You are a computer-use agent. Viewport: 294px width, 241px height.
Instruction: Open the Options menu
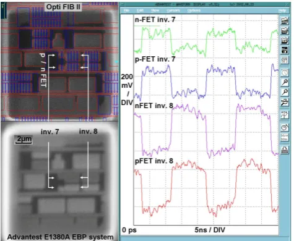(x=194, y=11)
